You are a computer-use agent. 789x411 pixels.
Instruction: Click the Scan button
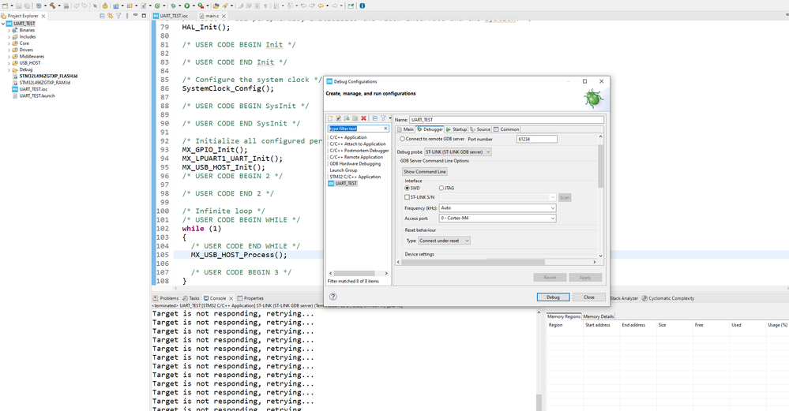(565, 197)
